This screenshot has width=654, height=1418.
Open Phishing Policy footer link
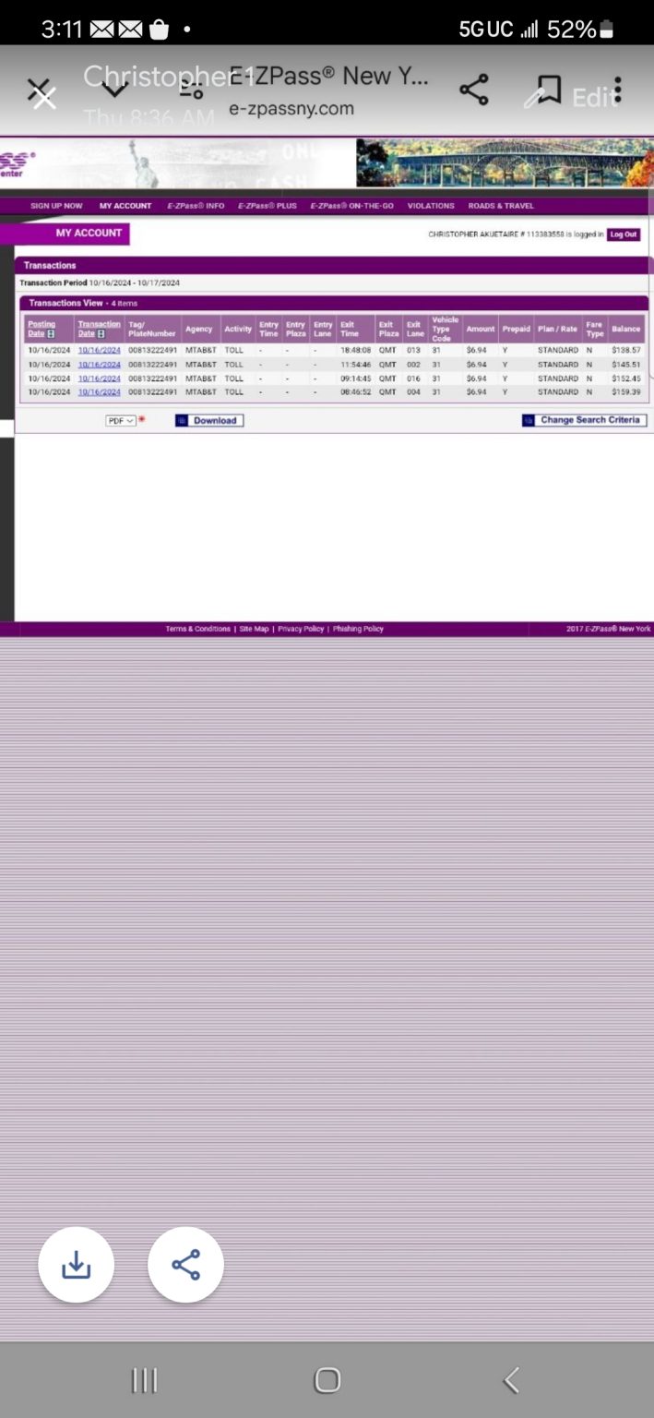[358, 629]
